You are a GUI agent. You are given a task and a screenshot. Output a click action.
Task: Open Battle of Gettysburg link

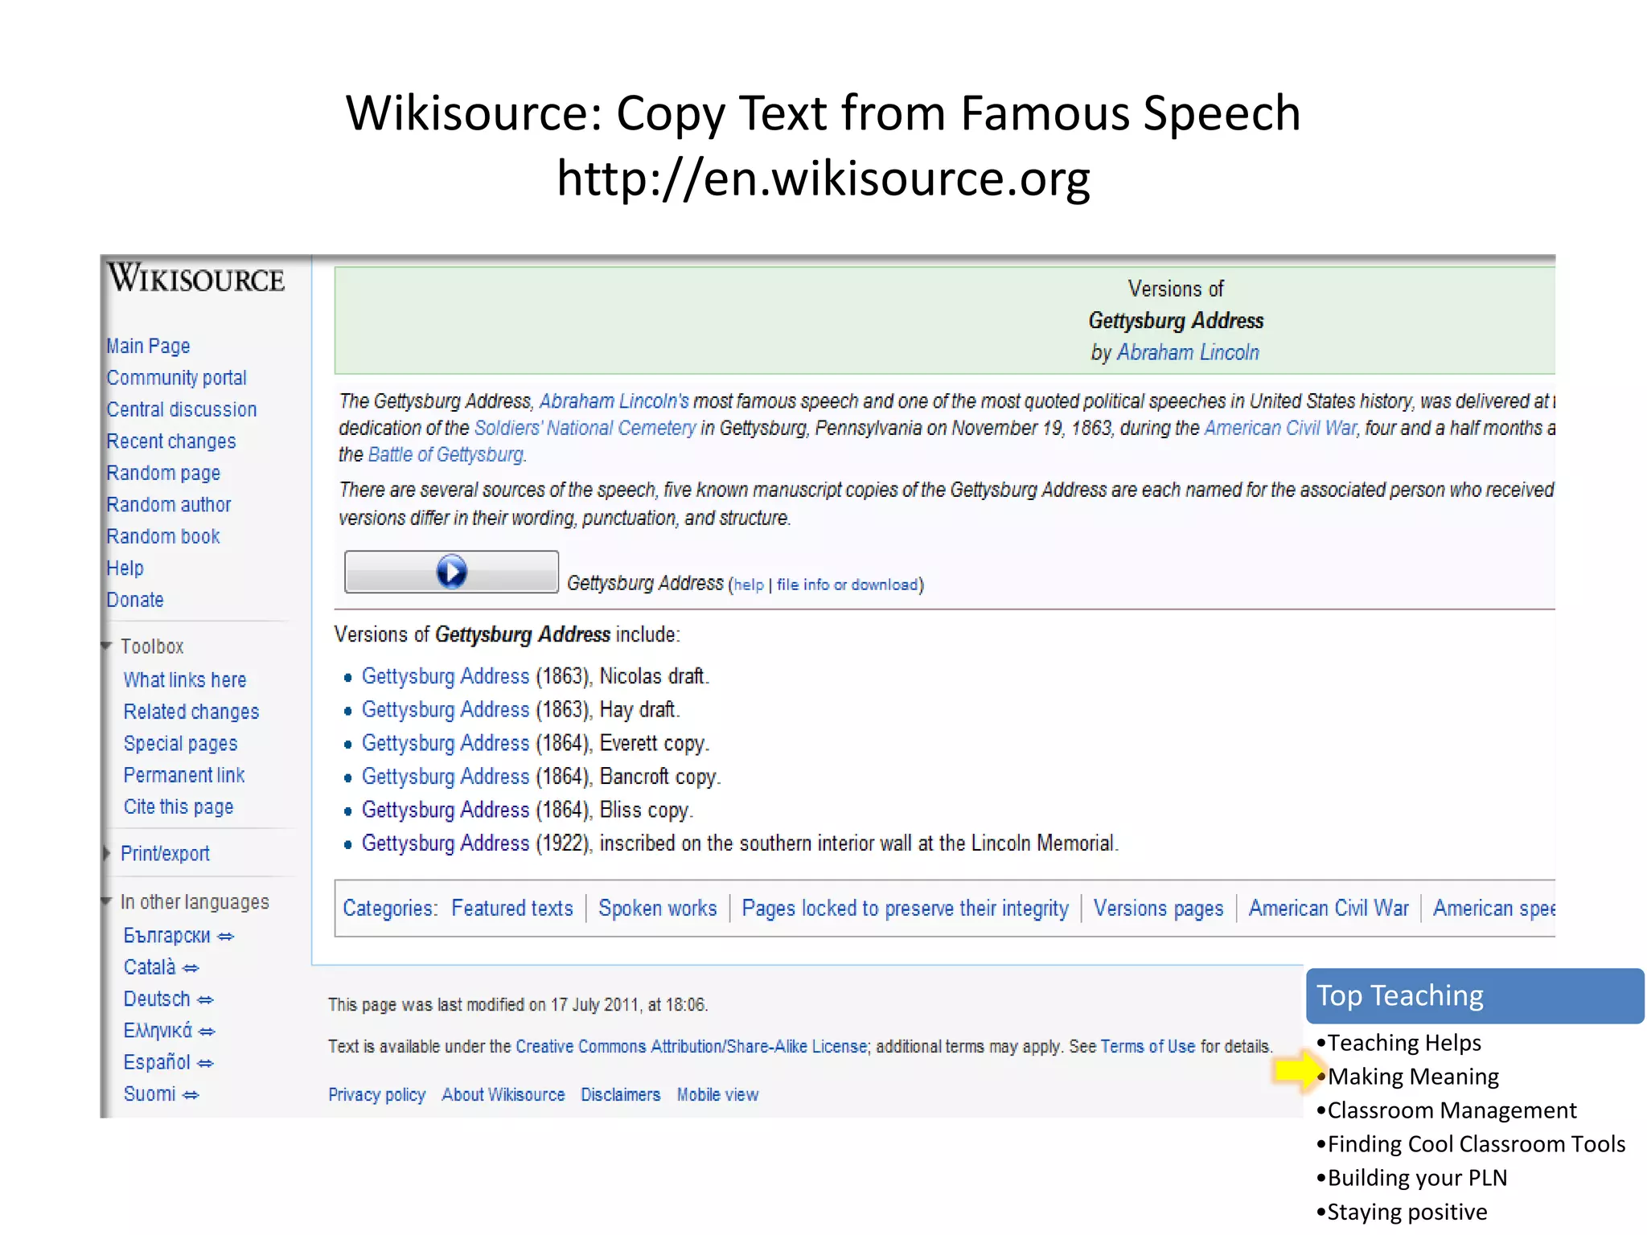446,454
